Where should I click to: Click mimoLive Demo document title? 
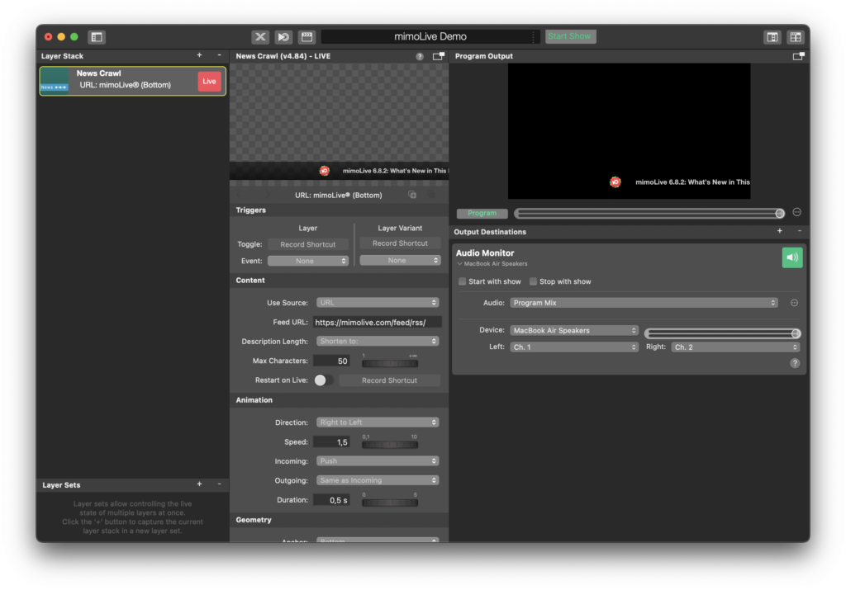(x=430, y=36)
